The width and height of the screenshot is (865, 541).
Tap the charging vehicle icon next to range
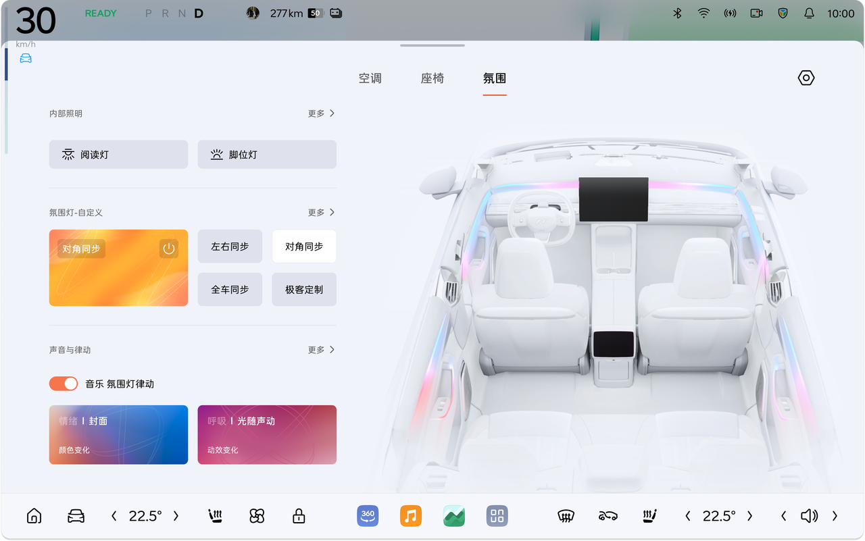tap(336, 13)
